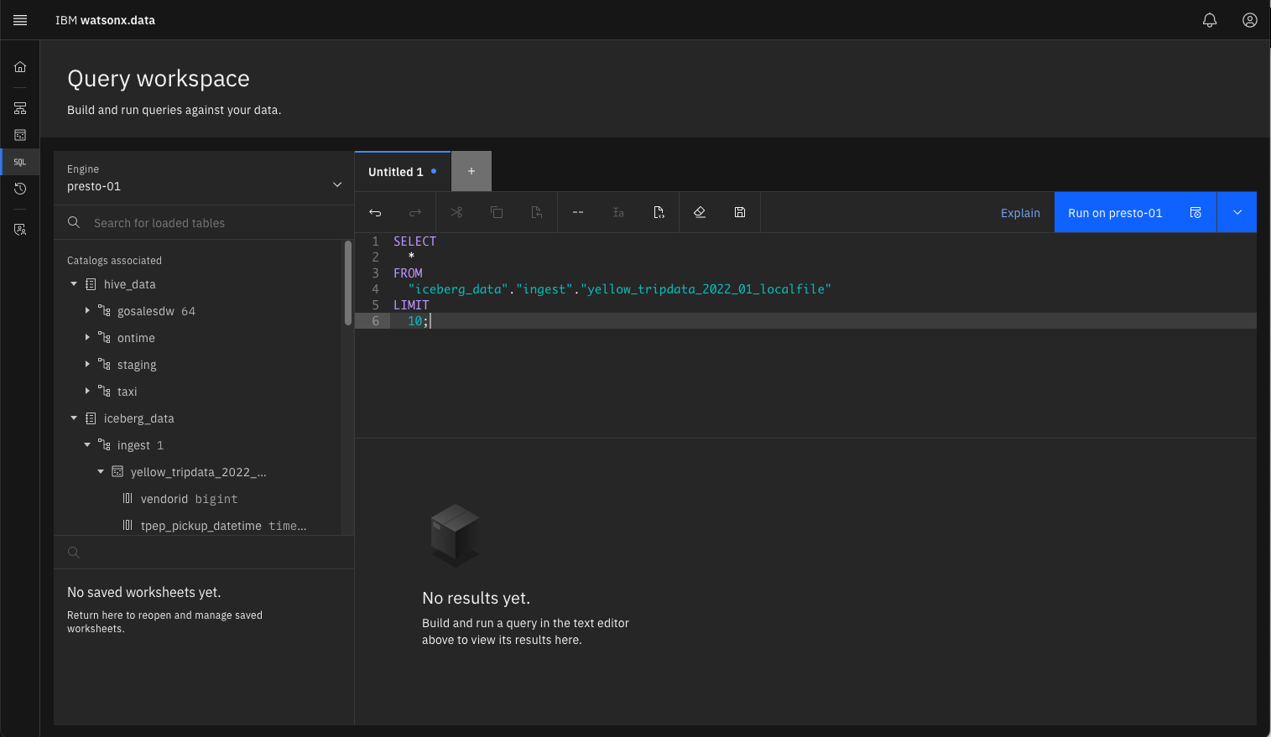This screenshot has width=1271, height=737.
Task: Save the worksheet with the disk icon
Action: [740, 212]
